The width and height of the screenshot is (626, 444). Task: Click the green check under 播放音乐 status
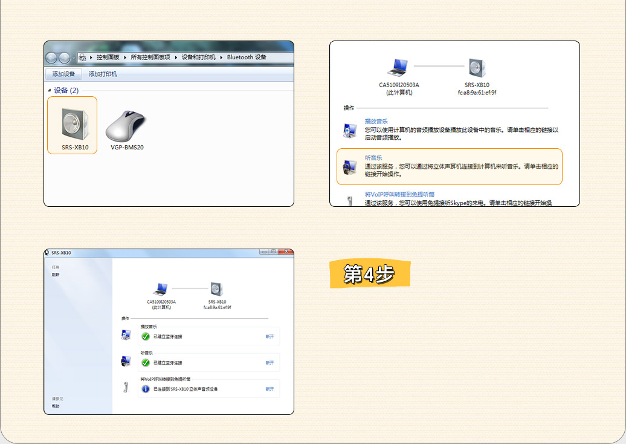[145, 336]
